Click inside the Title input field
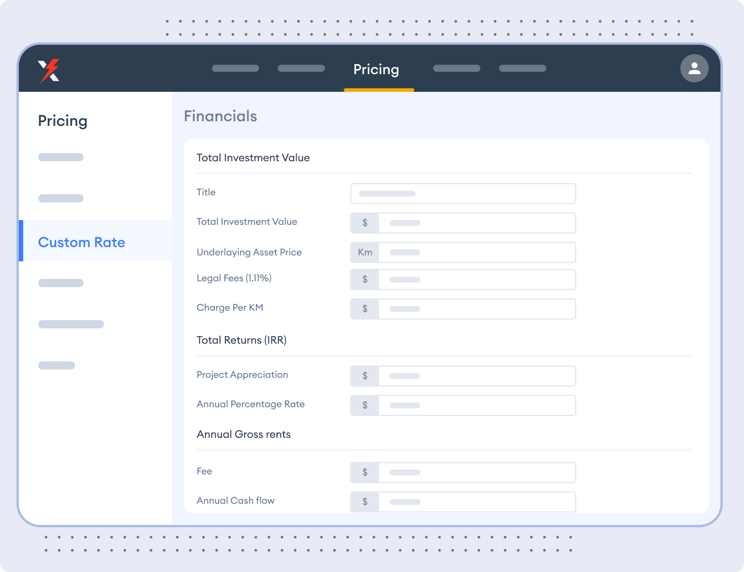The image size is (744, 572). (x=463, y=193)
